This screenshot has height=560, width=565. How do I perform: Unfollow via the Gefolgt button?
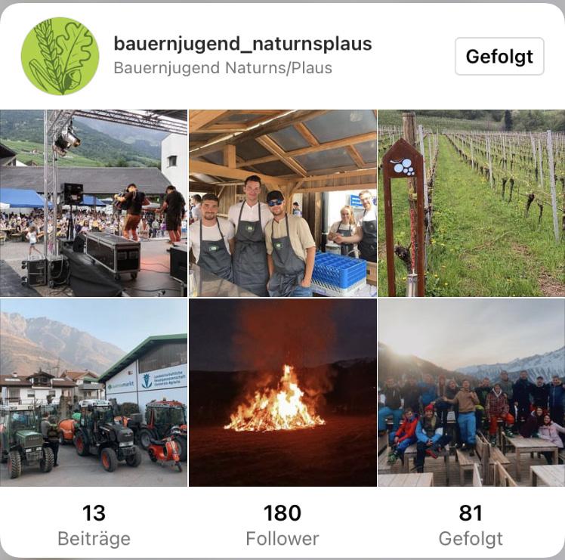(x=499, y=56)
